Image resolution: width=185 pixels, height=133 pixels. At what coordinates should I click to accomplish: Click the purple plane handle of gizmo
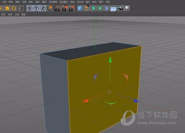click(x=95, y=77)
